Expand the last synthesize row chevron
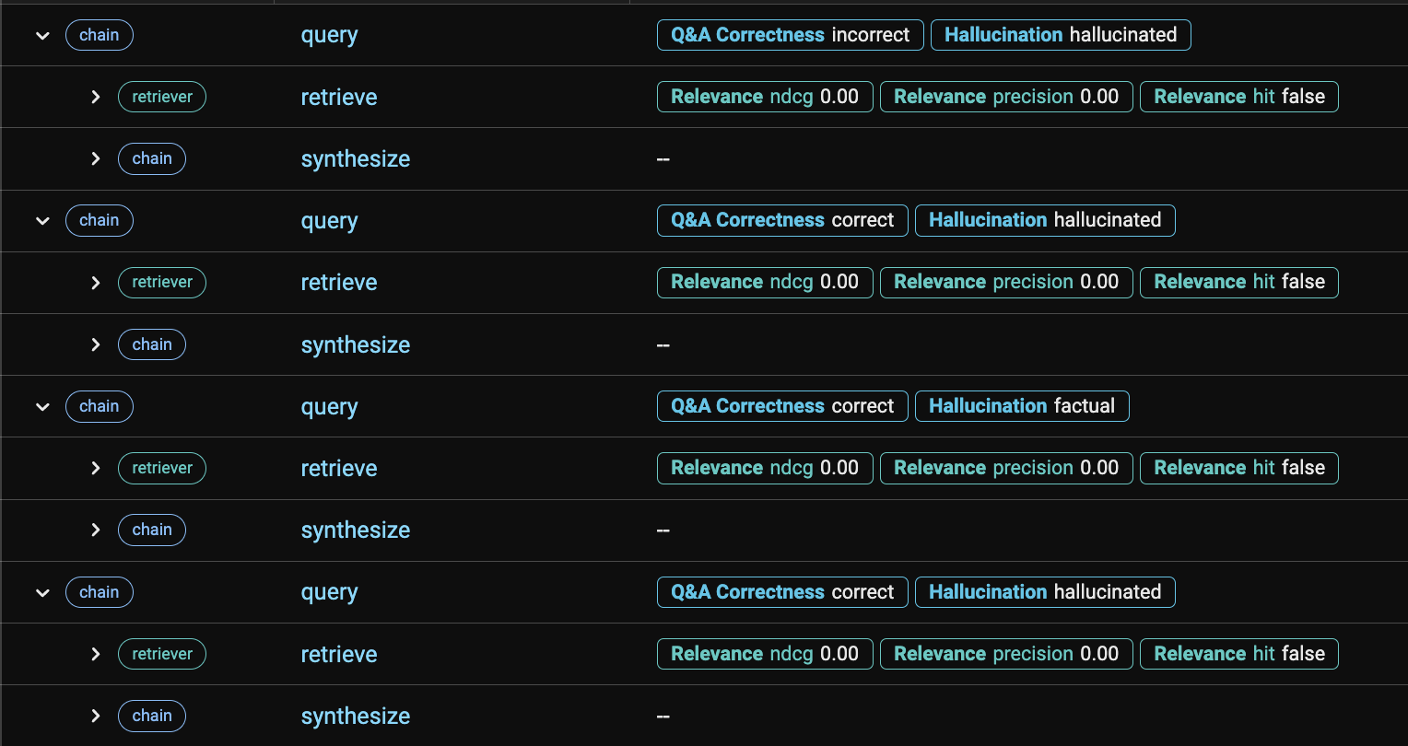This screenshot has width=1408, height=746. click(x=96, y=716)
